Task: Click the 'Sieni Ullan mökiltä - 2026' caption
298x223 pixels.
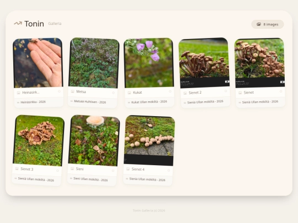Action: click(x=91, y=179)
